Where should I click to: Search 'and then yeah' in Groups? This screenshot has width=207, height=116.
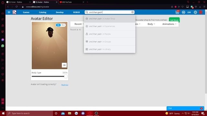[x=110, y=42]
